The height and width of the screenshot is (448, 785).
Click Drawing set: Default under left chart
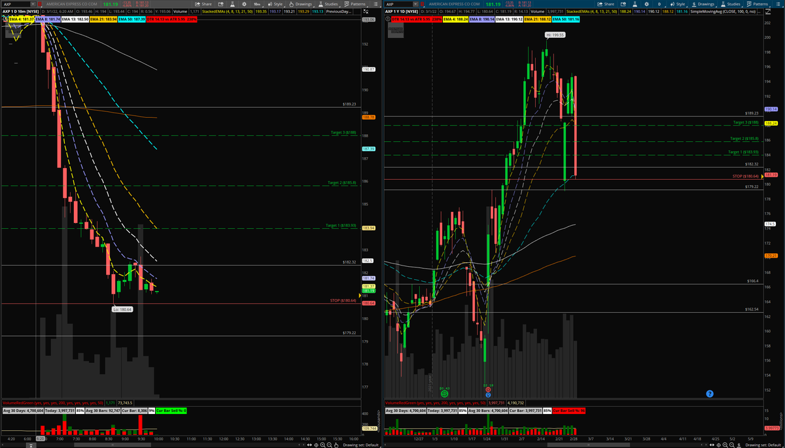click(360, 445)
